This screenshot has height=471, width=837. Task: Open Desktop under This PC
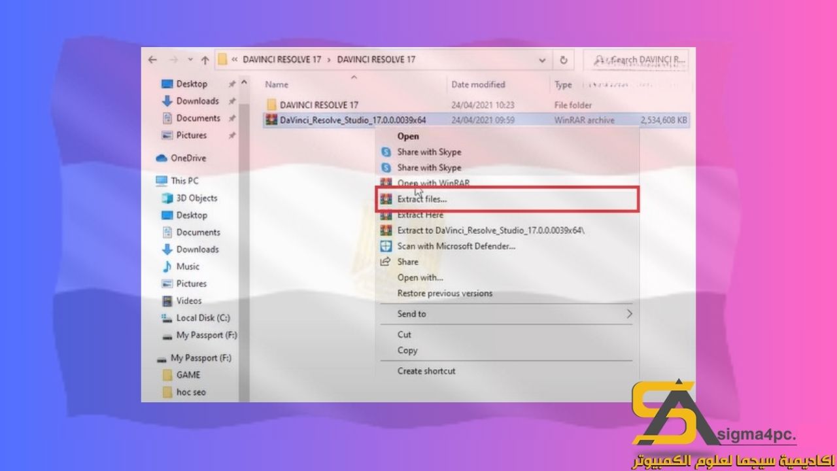pos(192,215)
